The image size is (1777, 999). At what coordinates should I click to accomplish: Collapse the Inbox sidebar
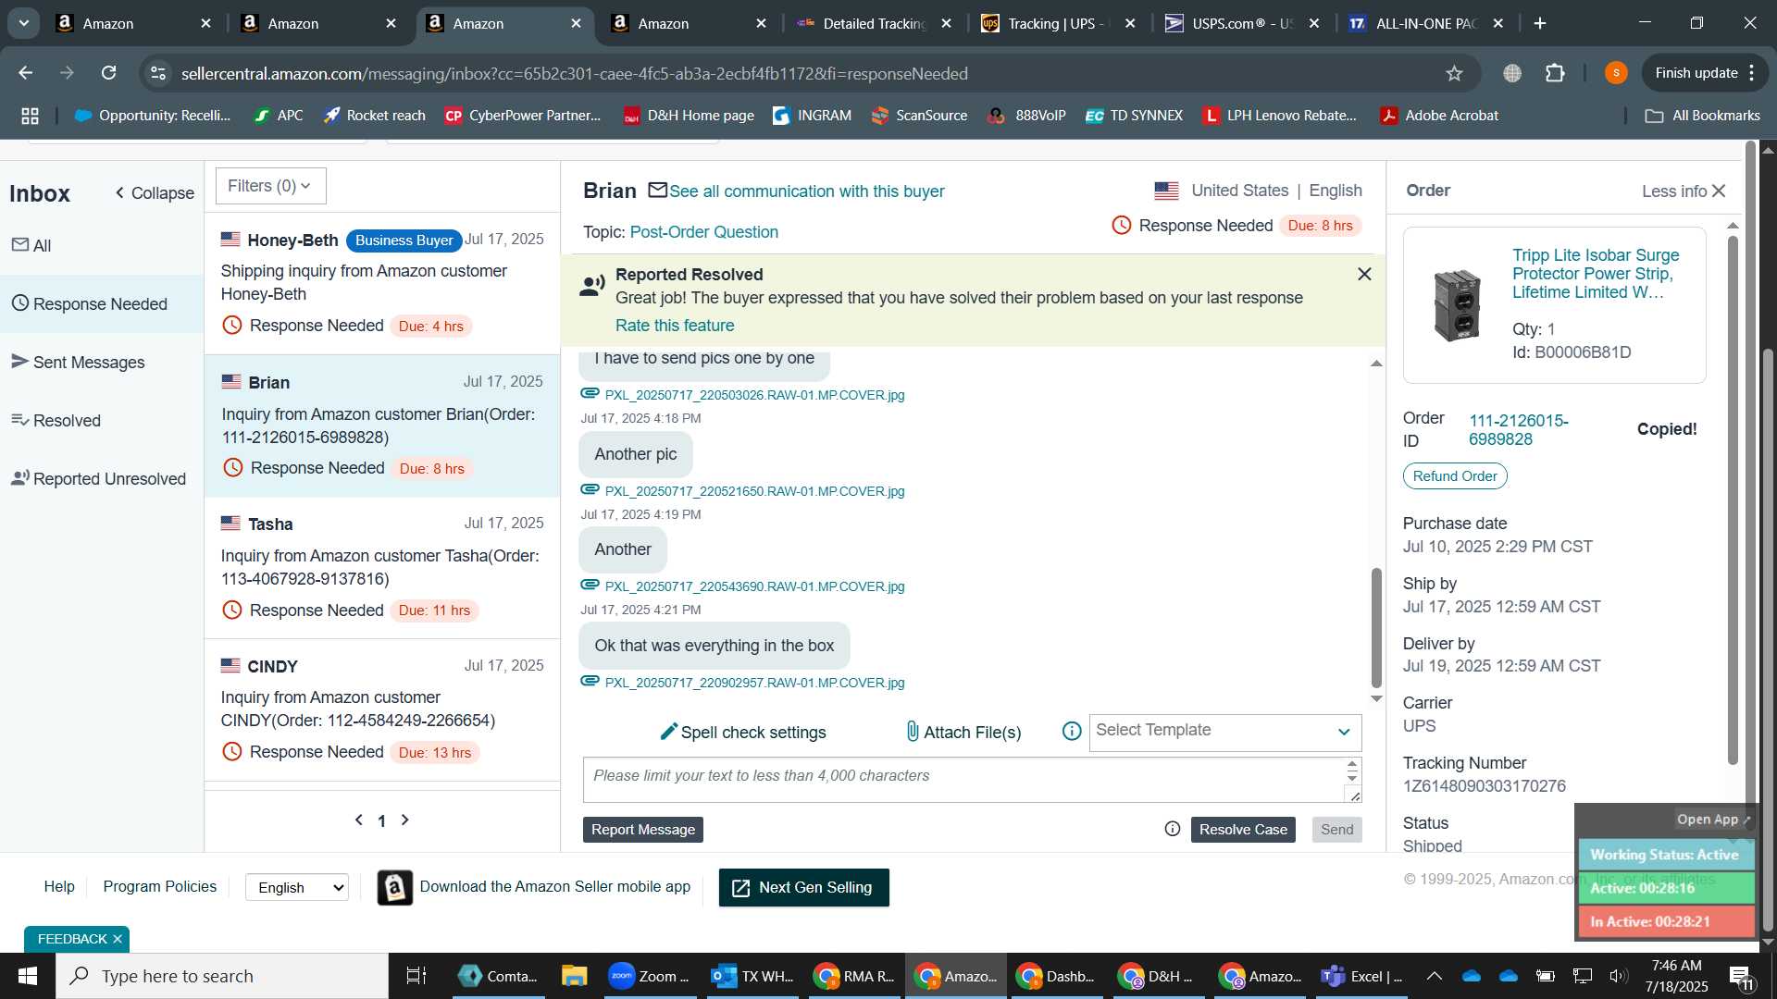pyautogui.click(x=155, y=192)
